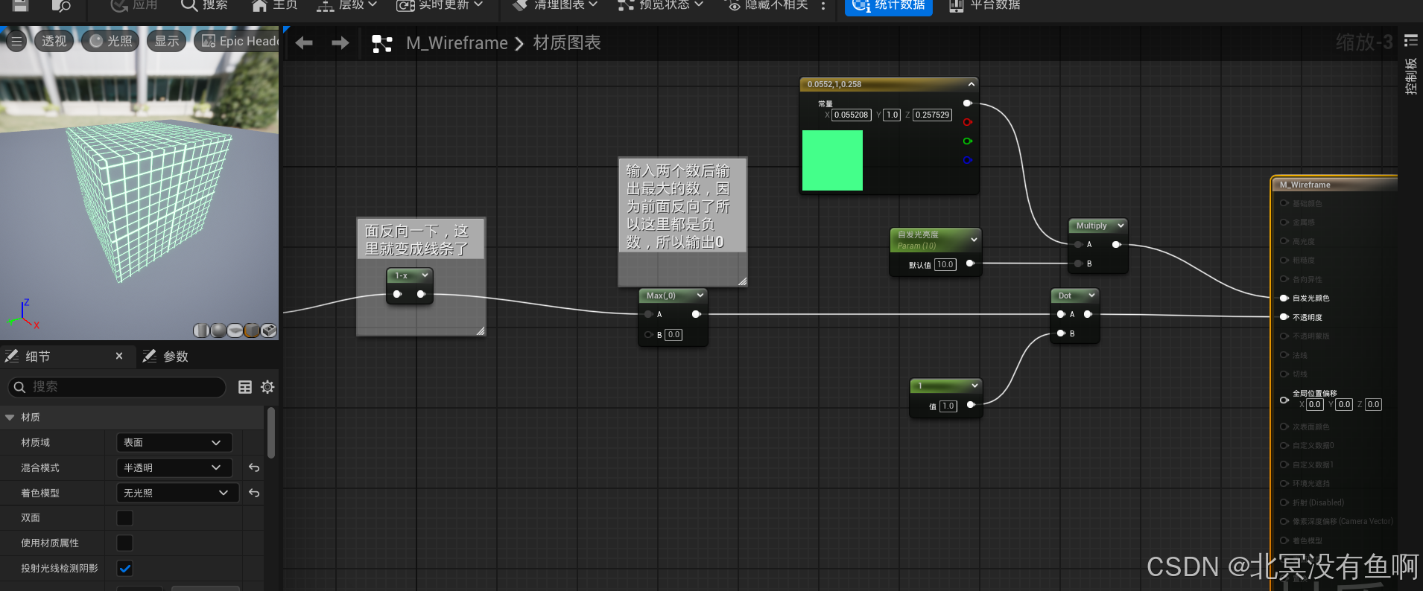Open the Details panel settings gear
The width and height of the screenshot is (1423, 591).
[267, 387]
